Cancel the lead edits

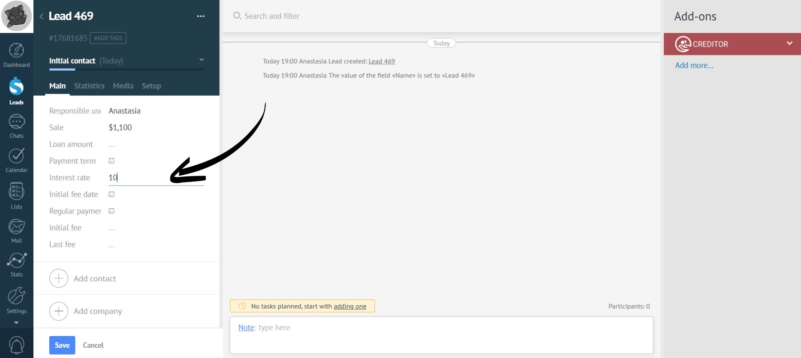click(93, 345)
